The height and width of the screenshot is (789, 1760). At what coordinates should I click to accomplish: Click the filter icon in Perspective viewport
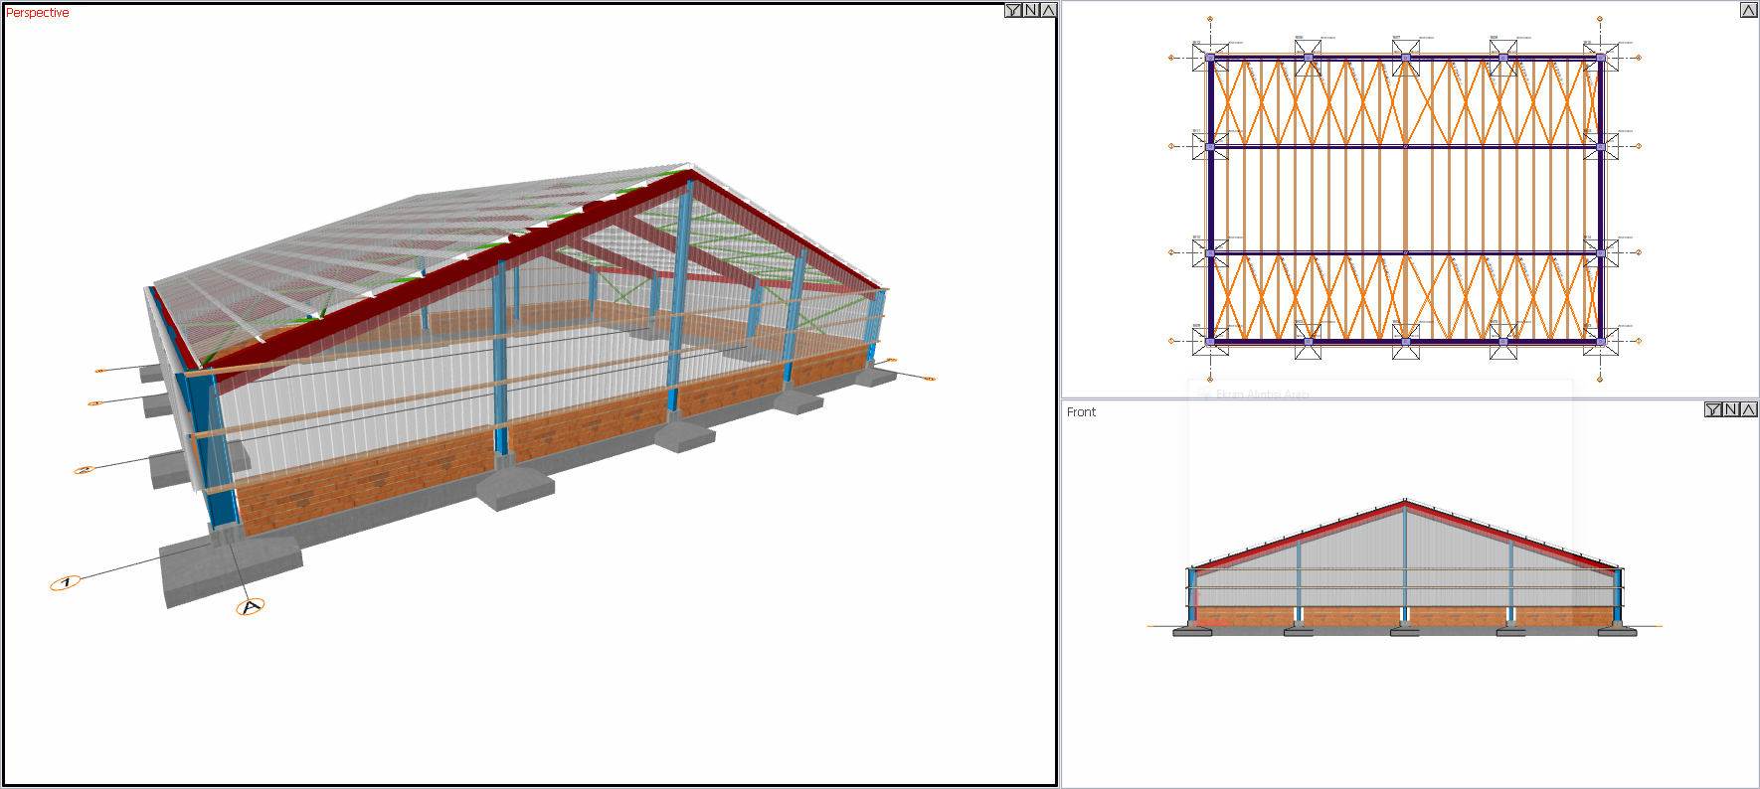1012,10
